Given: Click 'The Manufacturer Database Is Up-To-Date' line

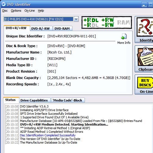Looking at the screenshot, I should point(49,142).
